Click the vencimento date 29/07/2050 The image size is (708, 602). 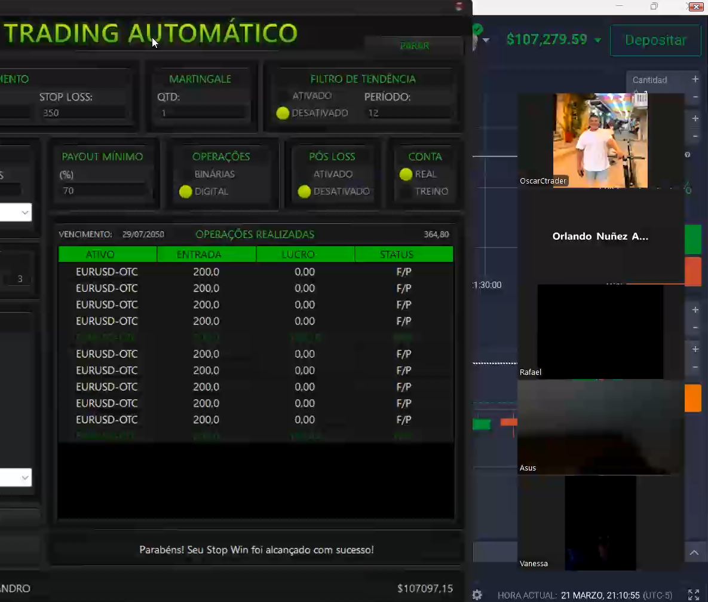[143, 234]
